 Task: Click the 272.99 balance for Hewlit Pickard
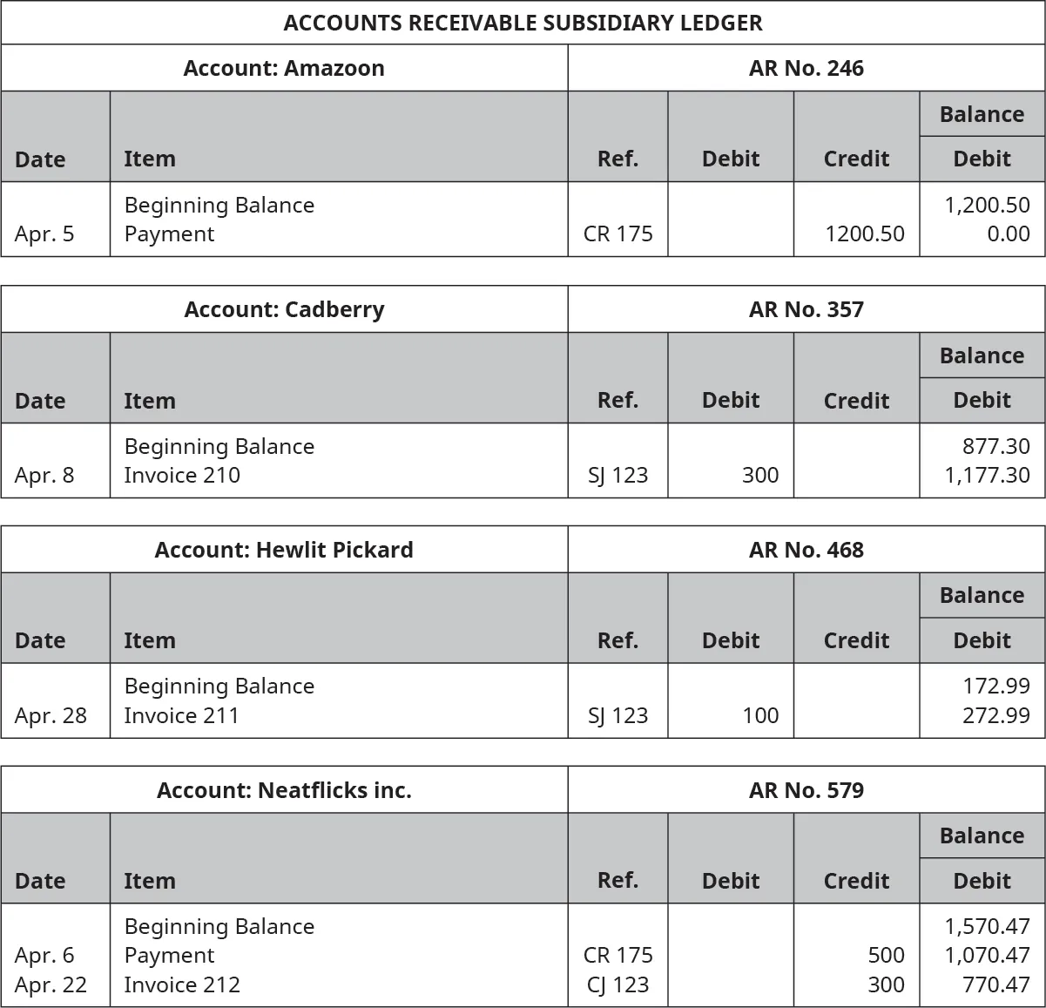tap(996, 715)
